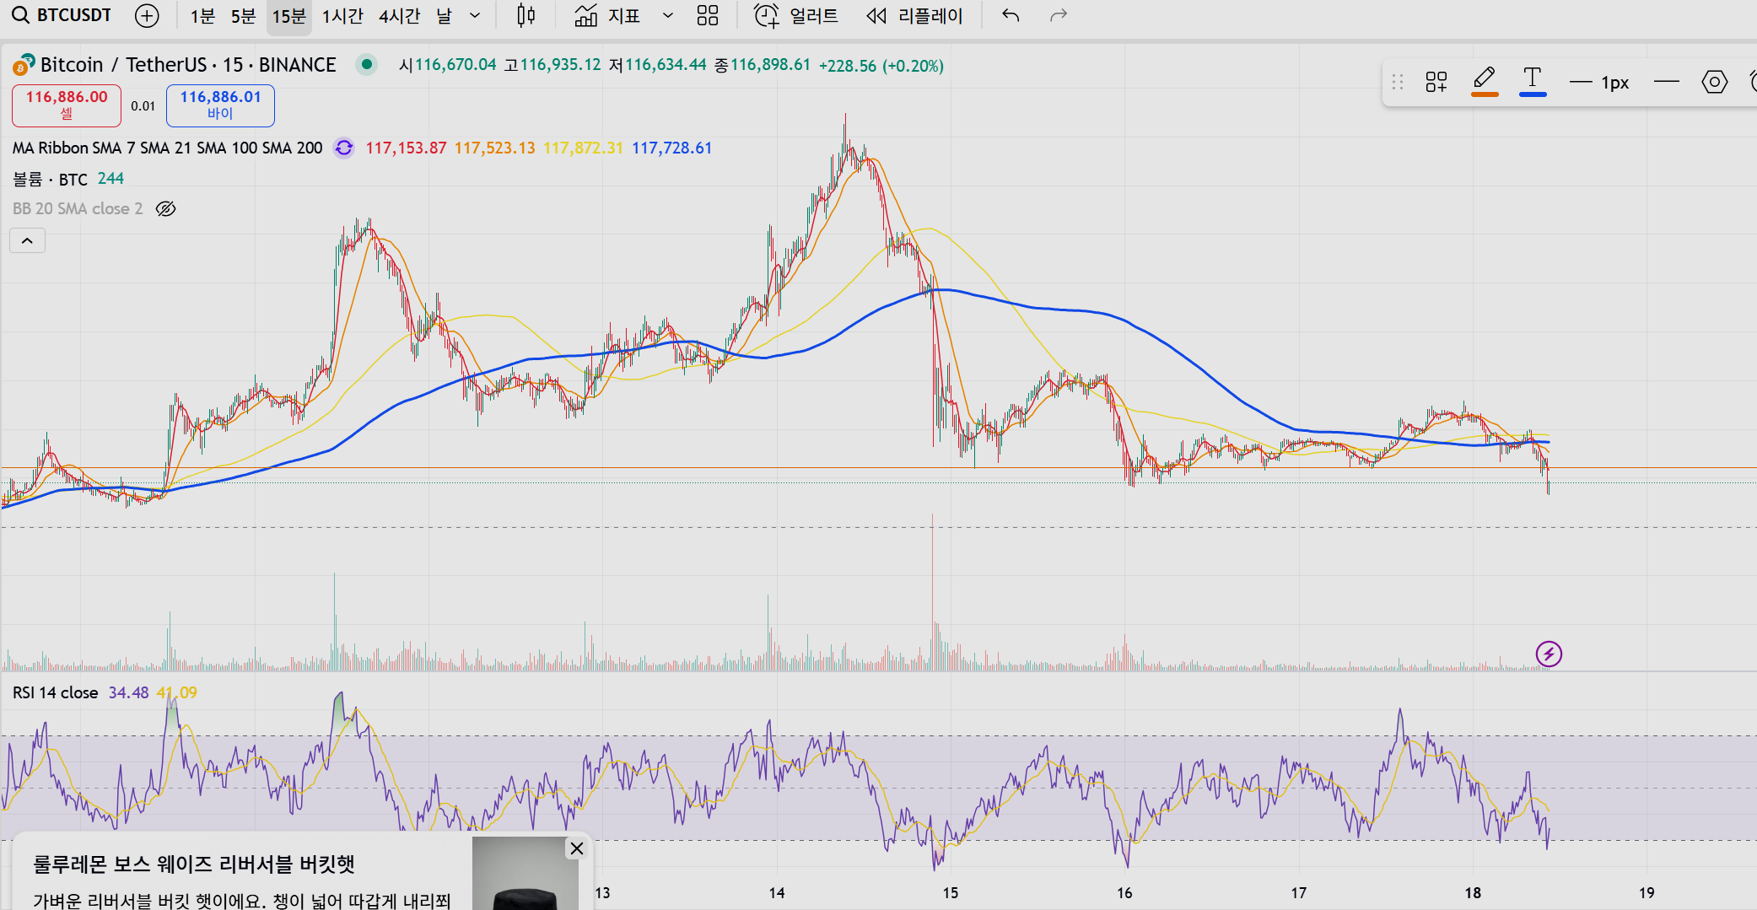Click the 0.01 spread value
The height and width of the screenshot is (910, 1757).
143,106
